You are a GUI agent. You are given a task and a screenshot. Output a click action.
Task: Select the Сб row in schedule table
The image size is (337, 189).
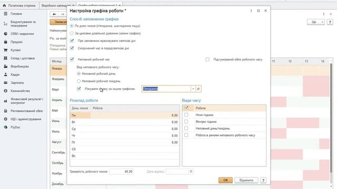click(x=125, y=149)
